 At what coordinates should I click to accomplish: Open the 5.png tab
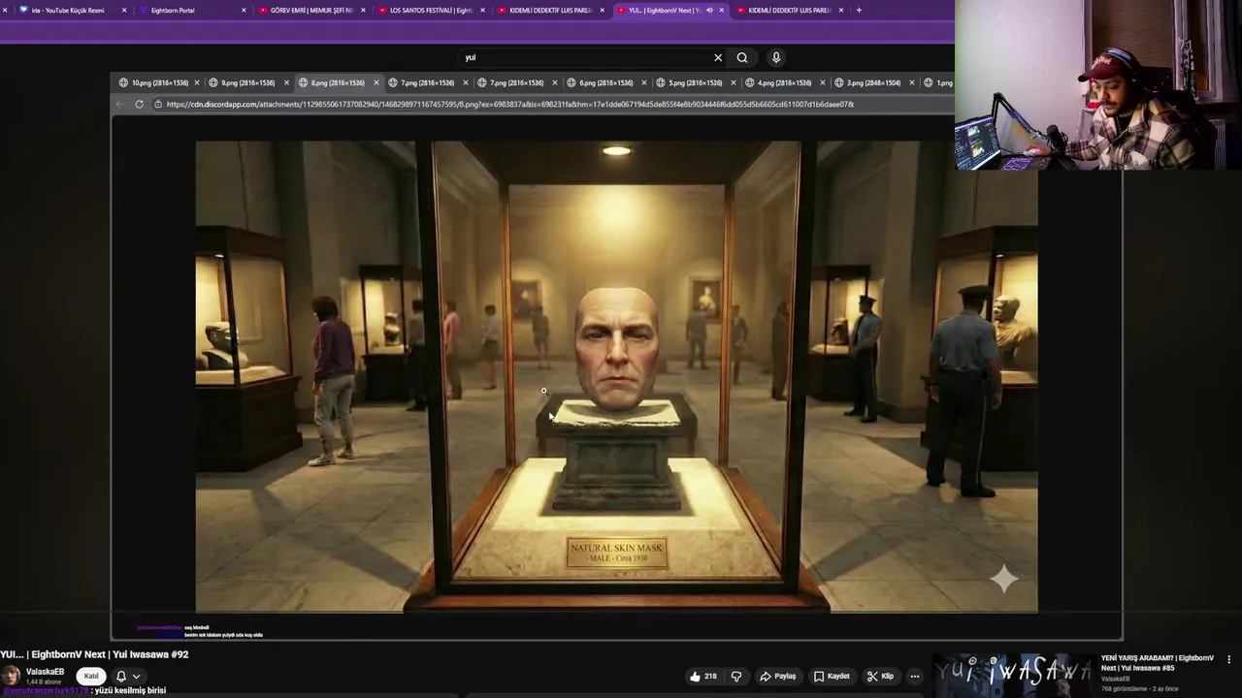point(695,82)
